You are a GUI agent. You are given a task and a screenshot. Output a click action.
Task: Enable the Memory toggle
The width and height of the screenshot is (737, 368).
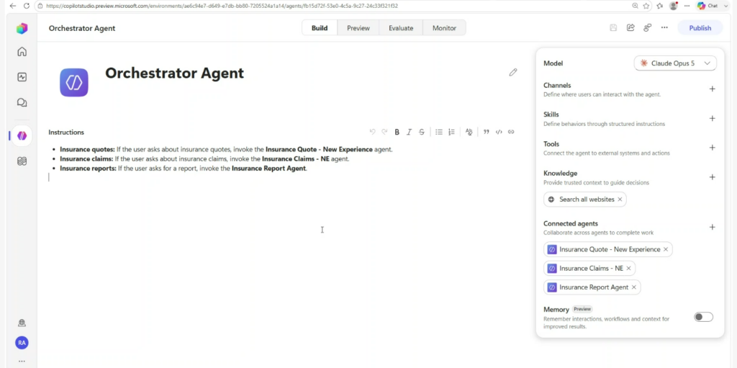tap(703, 317)
